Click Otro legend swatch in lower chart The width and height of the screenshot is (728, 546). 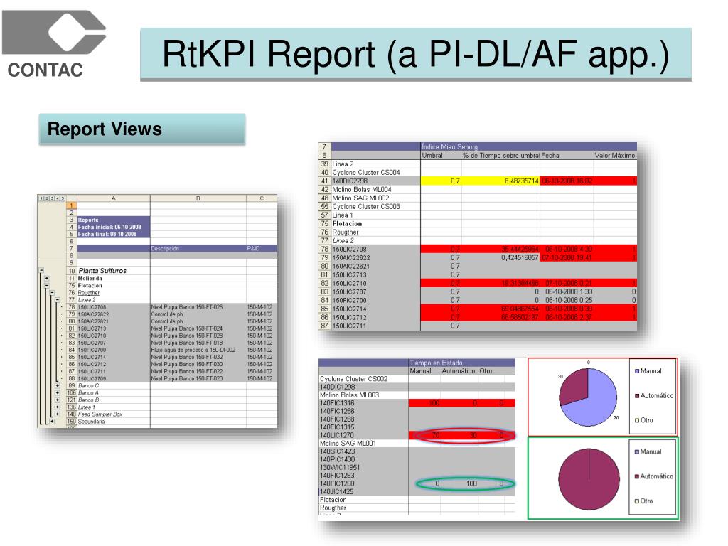tap(637, 501)
